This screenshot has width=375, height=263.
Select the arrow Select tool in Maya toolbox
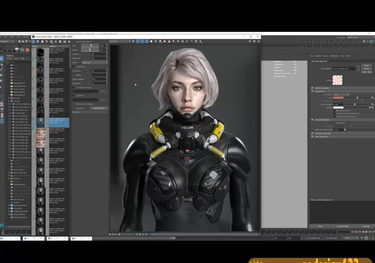1,59
